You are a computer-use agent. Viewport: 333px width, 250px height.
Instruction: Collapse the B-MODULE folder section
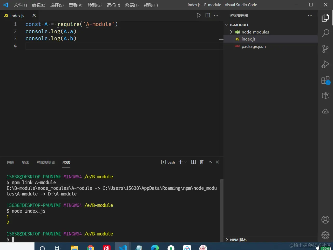pyautogui.click(x=227, y=25)
